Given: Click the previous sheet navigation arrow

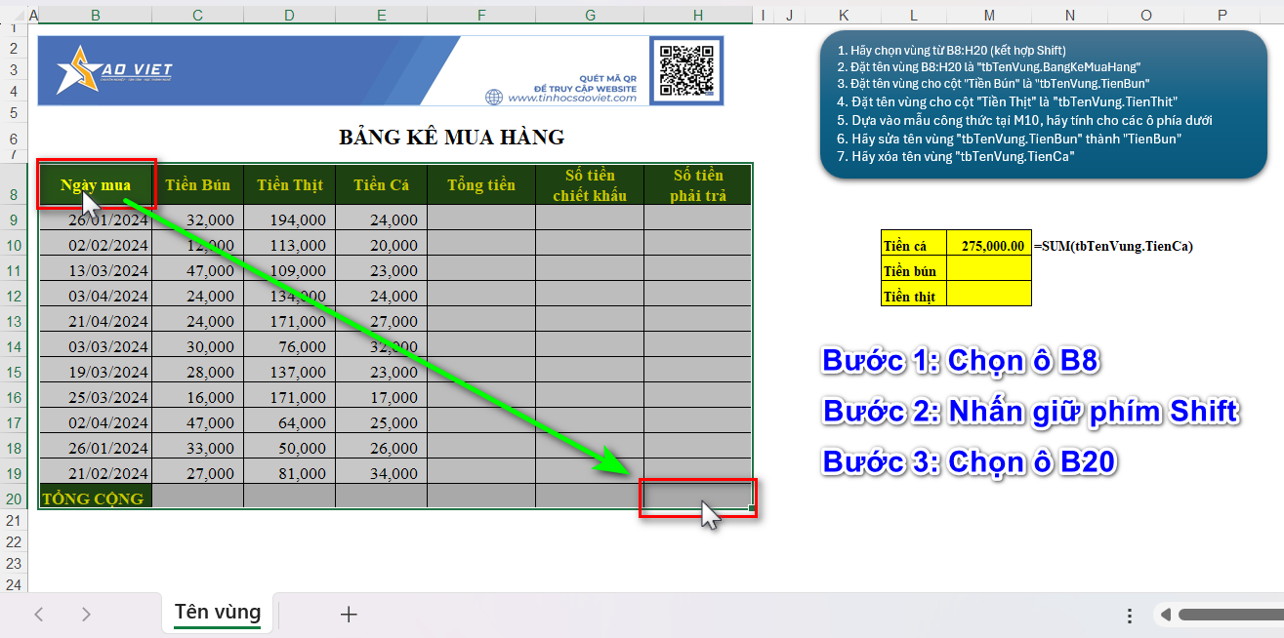Looking at the screenshot, I should [x=39, y=615].
